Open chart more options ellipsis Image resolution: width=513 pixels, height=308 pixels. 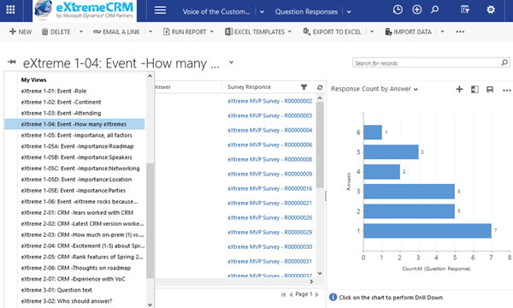(506, 91)
